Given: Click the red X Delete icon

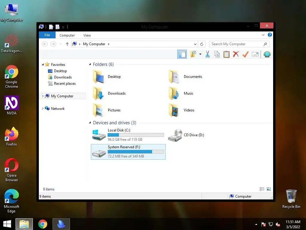Looking at the screenshot, I should [236, 54].
